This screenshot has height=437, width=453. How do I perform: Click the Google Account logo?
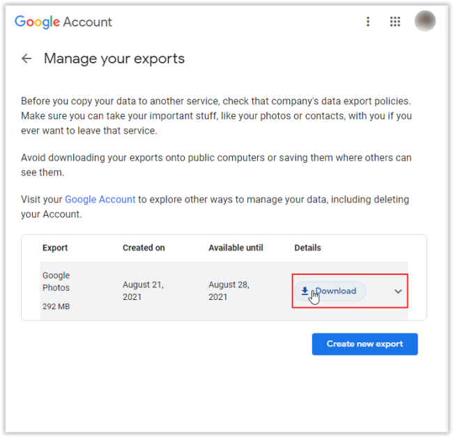coord(63,22)
